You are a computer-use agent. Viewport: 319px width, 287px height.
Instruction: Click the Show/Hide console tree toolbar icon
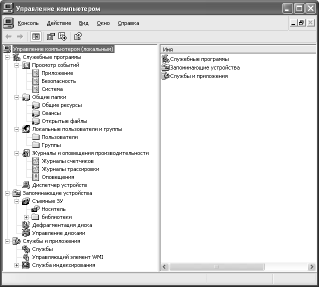(x=36, y=36)
